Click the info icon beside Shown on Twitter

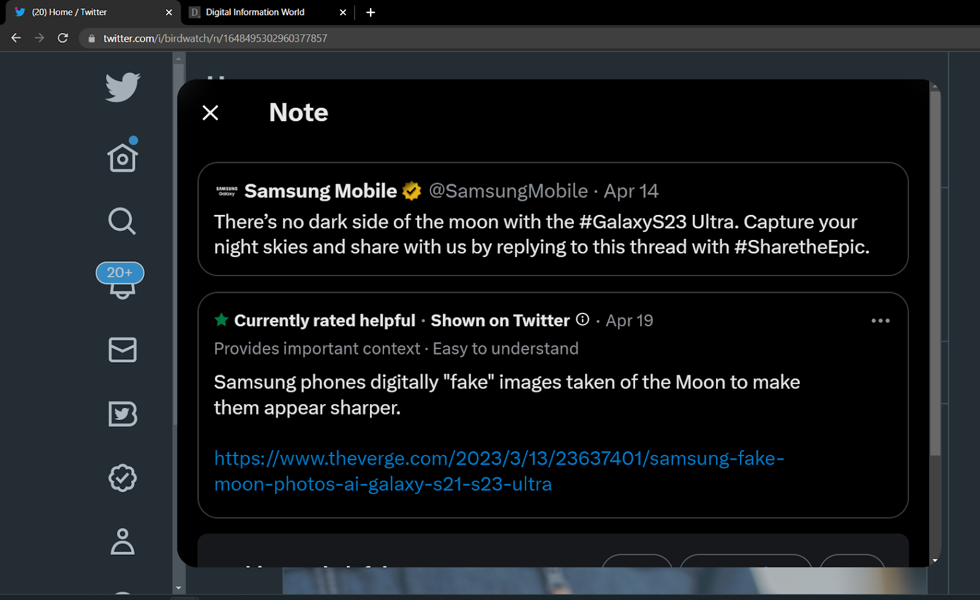point(582,320)
